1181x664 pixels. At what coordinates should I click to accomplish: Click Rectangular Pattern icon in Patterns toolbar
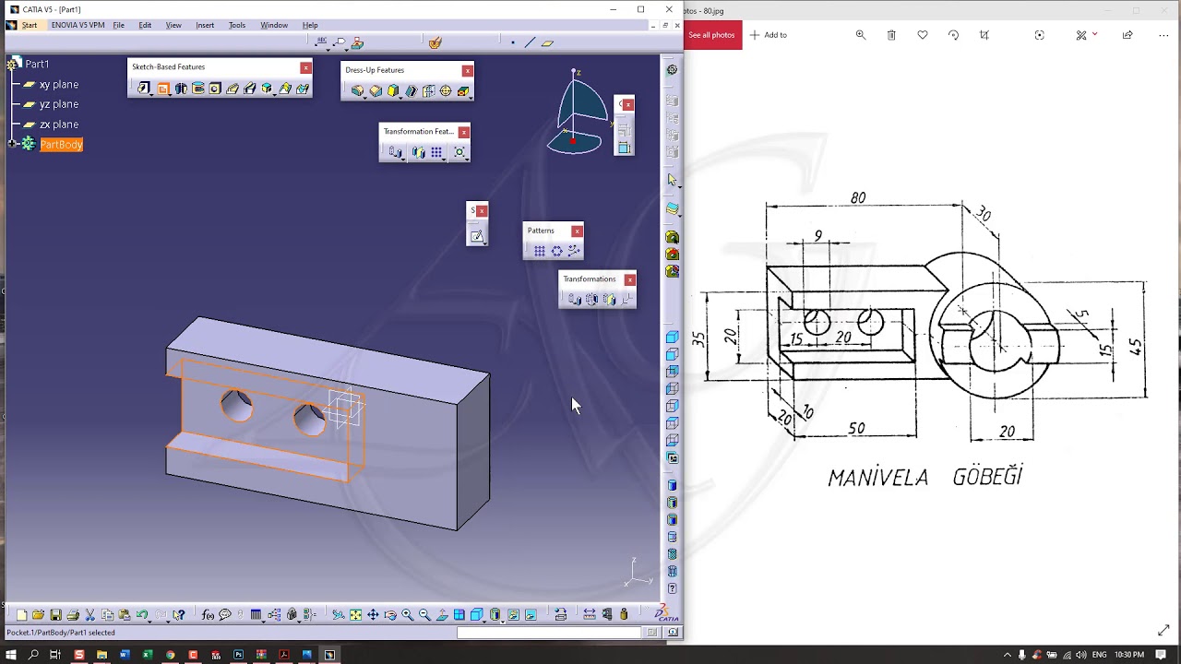point(540,251)
